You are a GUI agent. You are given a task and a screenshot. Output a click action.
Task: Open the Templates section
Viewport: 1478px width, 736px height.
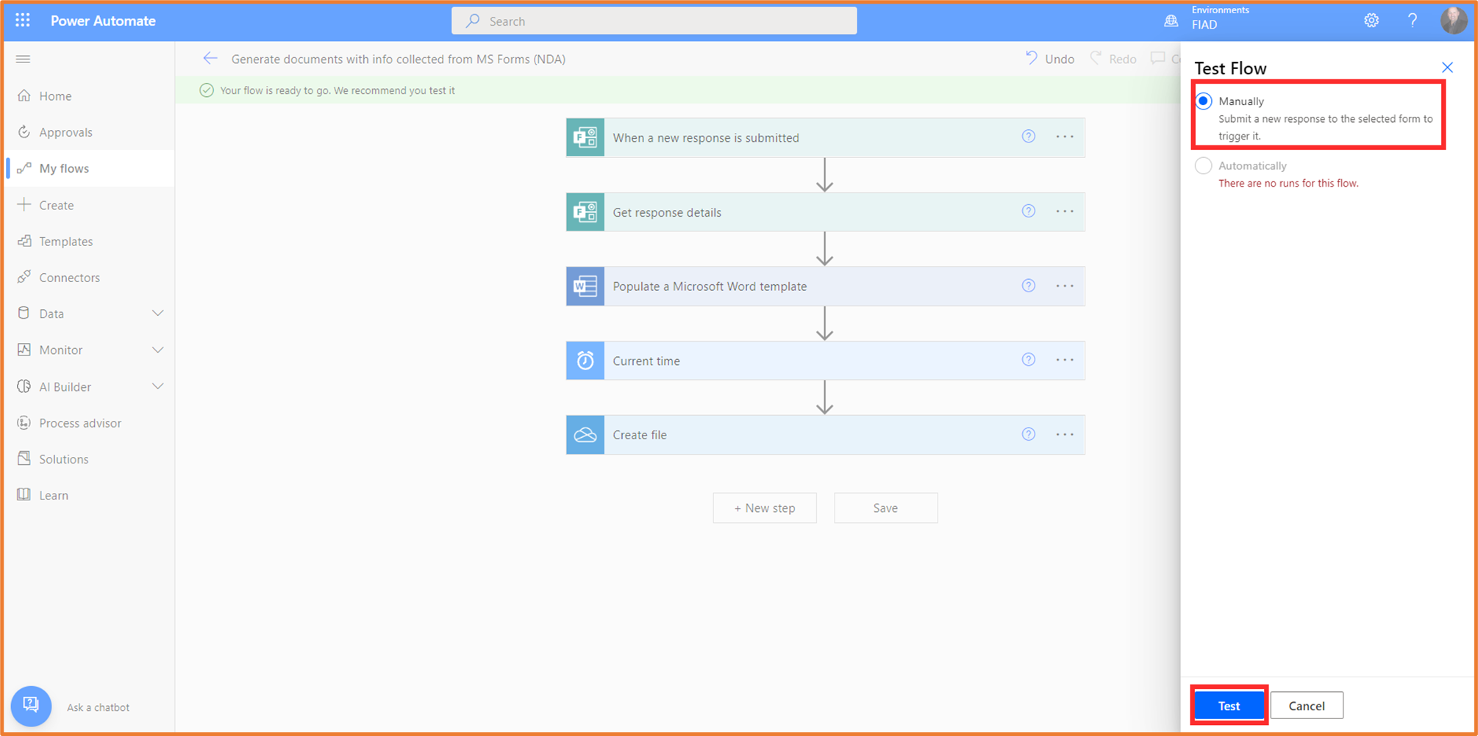pyautogui.click(x=66, y=241)
